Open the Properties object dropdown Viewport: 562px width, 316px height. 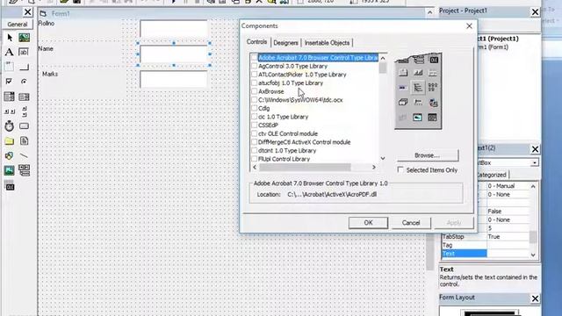(534, 162)
